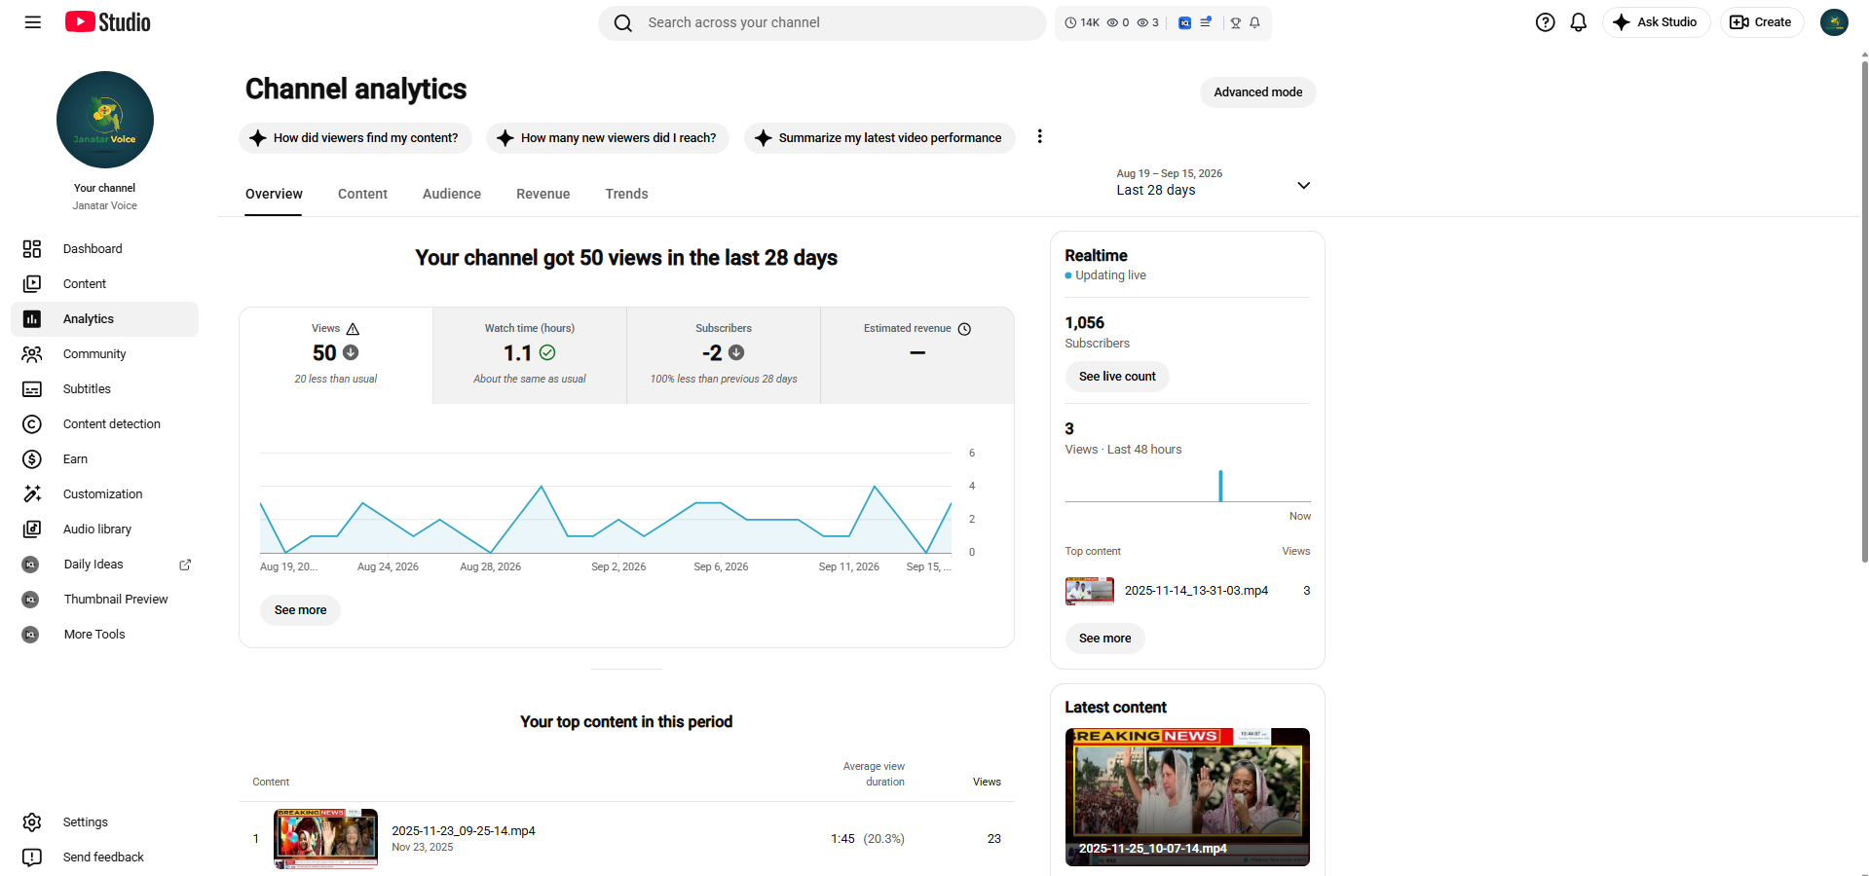Open the list icon with blue dot
Image resolution: width=1869 pixels, height=876 pixels.
1206,22
